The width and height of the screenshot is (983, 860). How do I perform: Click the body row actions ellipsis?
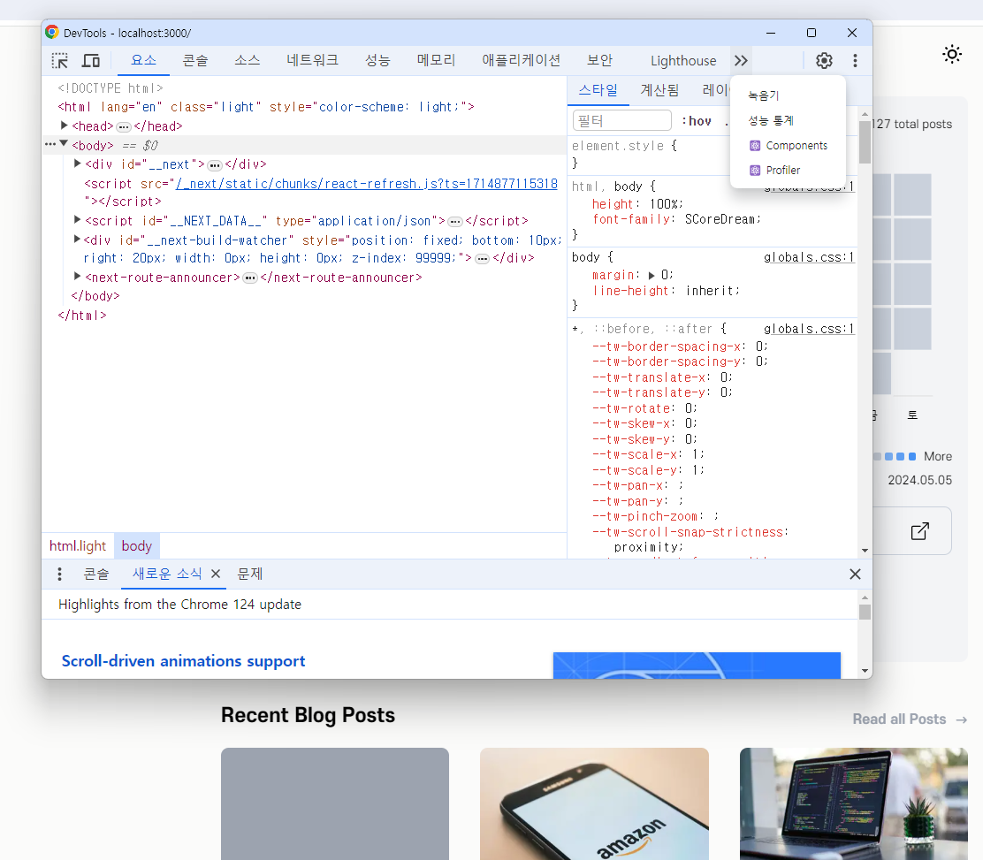(50, 144)
